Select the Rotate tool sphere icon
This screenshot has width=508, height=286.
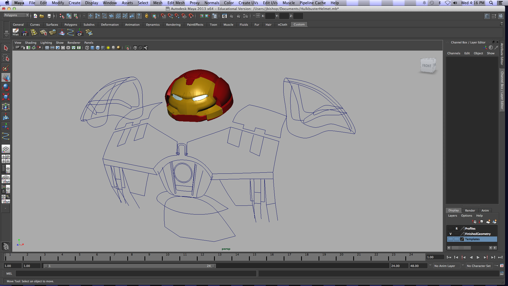pyautogui.click(x=6, y=87)
